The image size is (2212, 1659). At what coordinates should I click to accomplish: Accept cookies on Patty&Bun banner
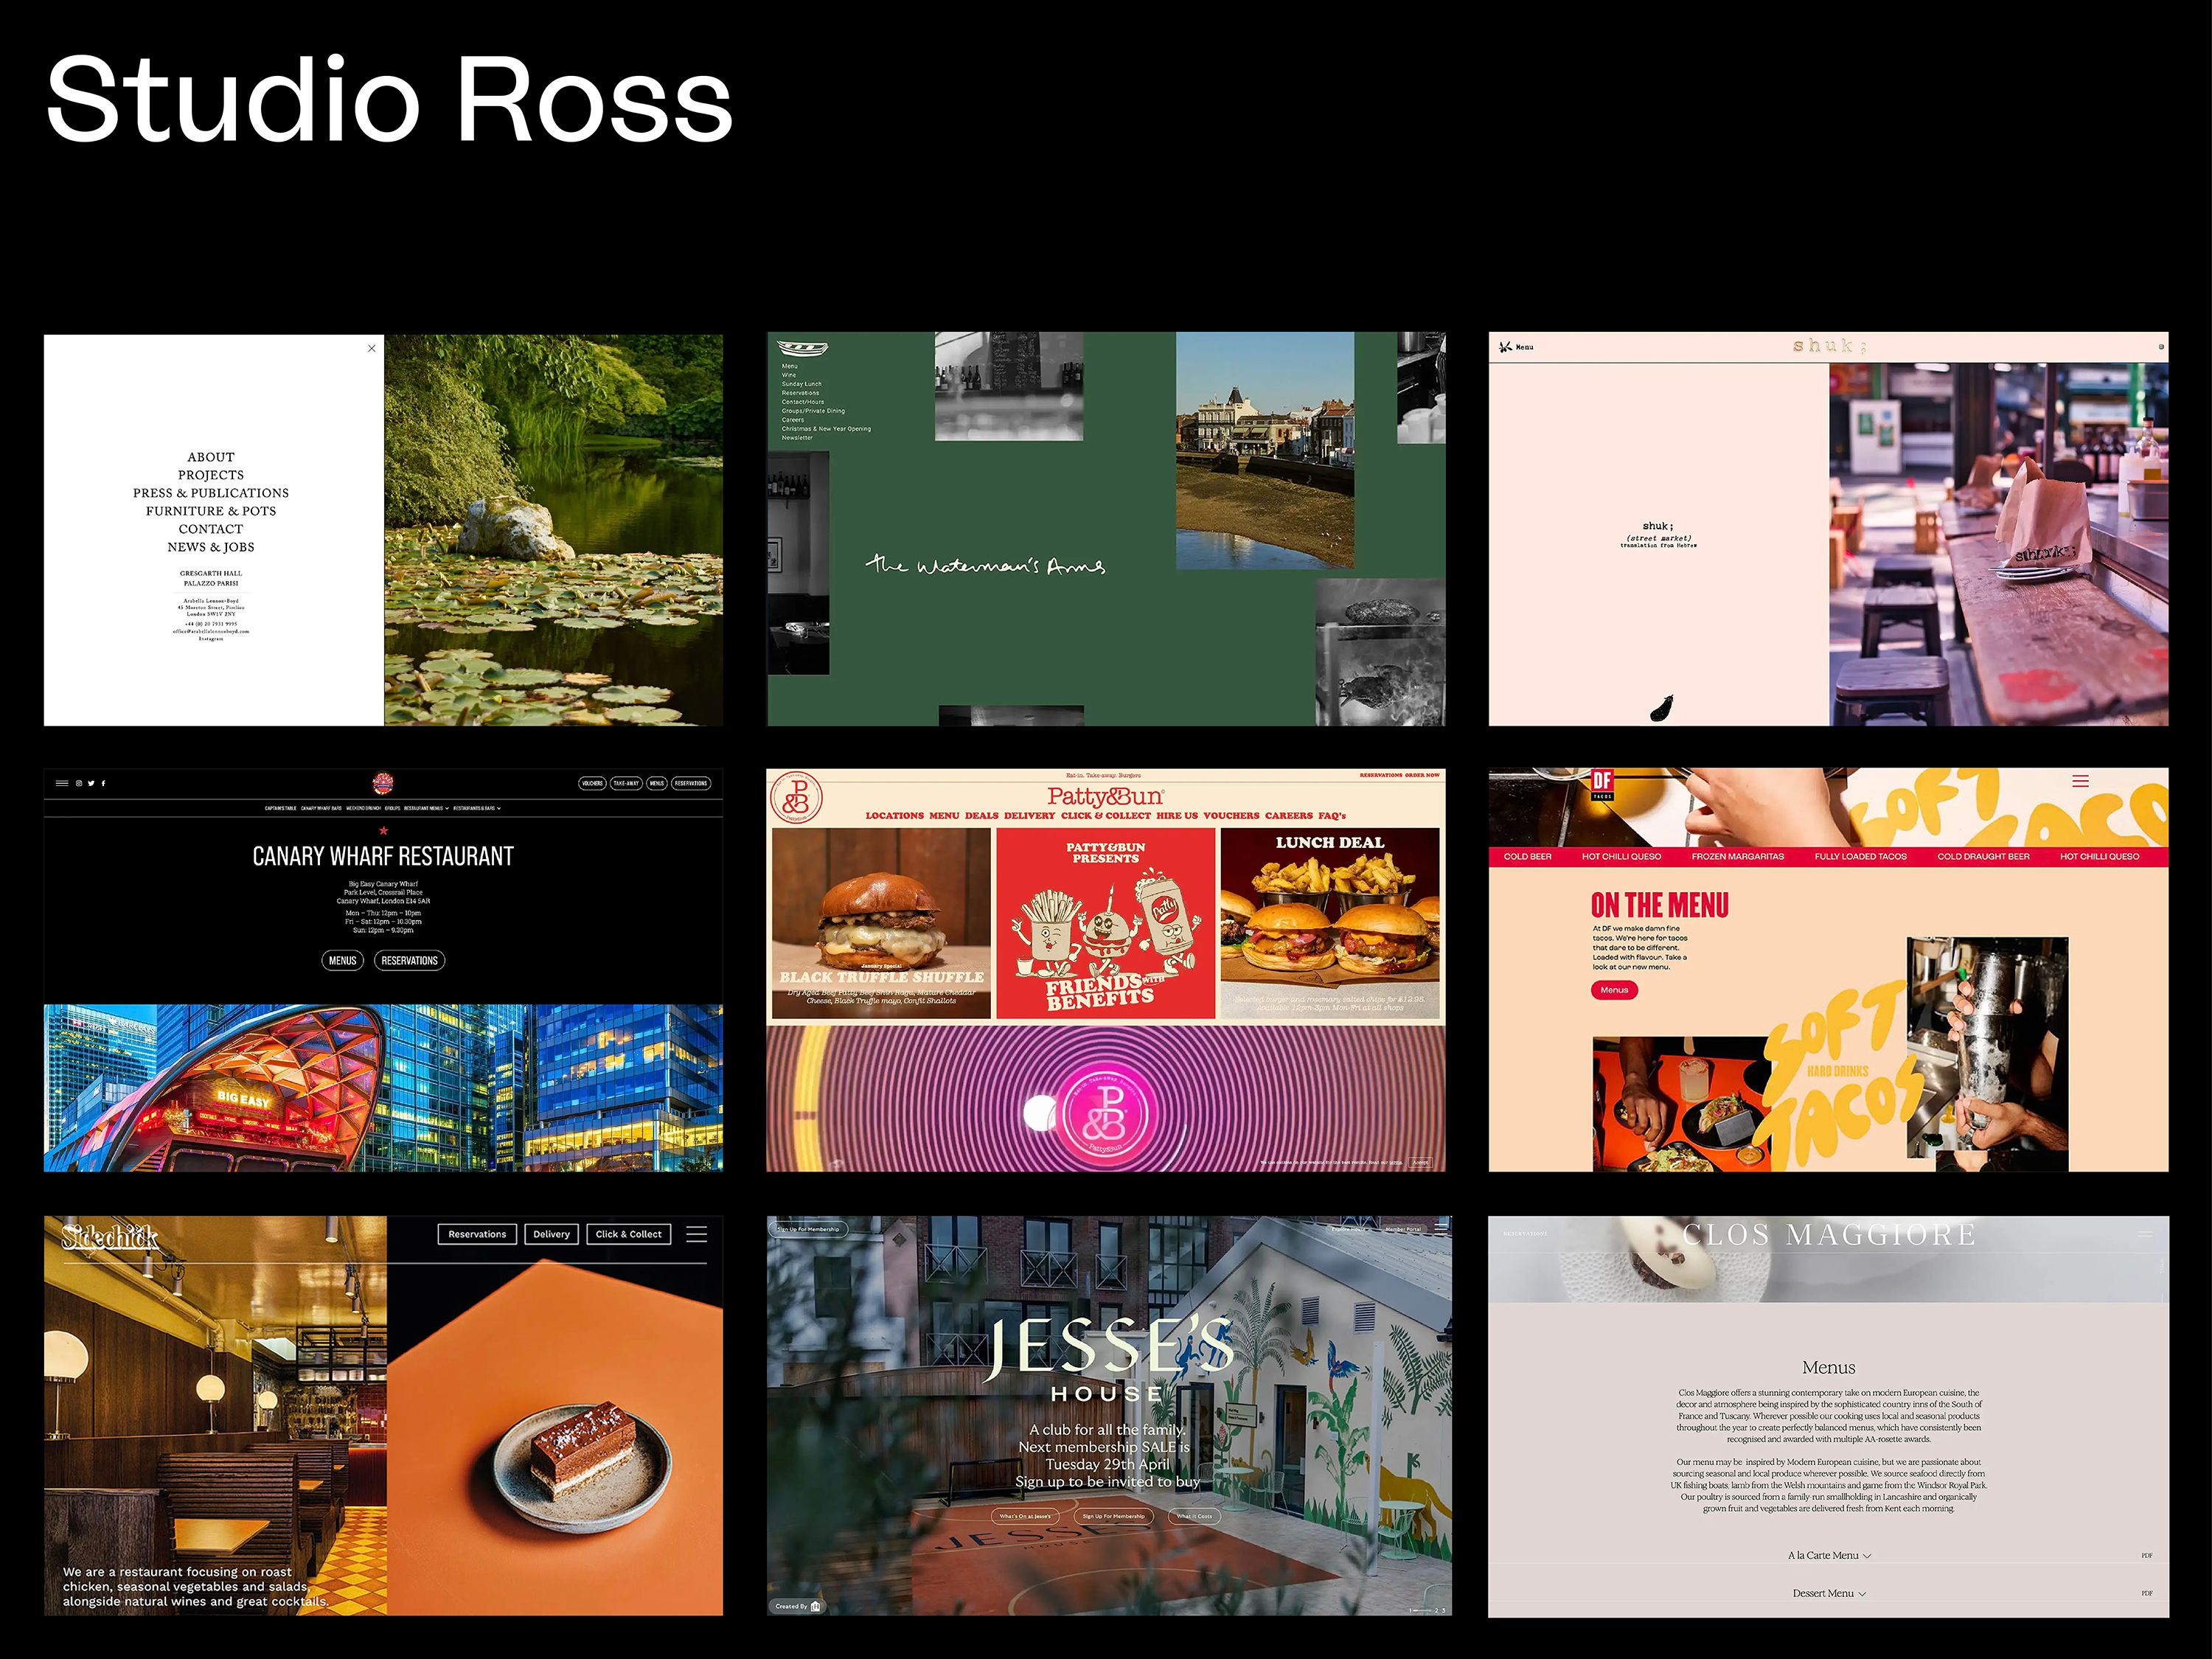click(1420, 1163)
